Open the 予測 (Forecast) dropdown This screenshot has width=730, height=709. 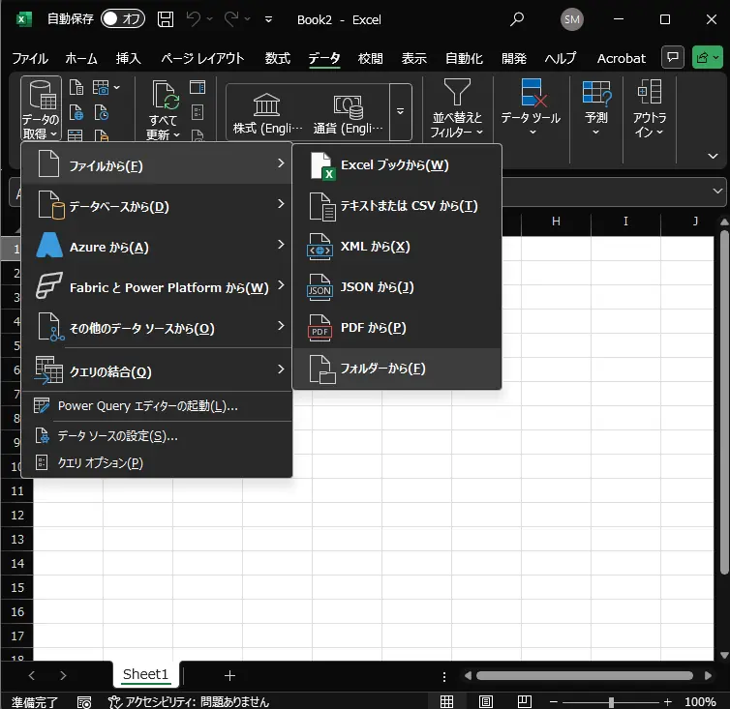click(x=596, y=108)
